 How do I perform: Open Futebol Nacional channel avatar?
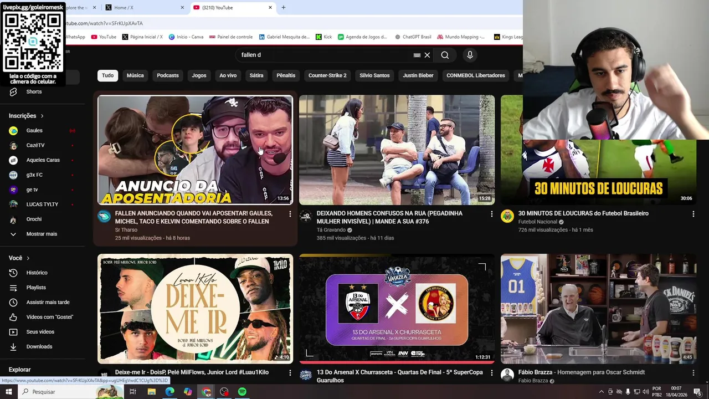coord(507,216)
